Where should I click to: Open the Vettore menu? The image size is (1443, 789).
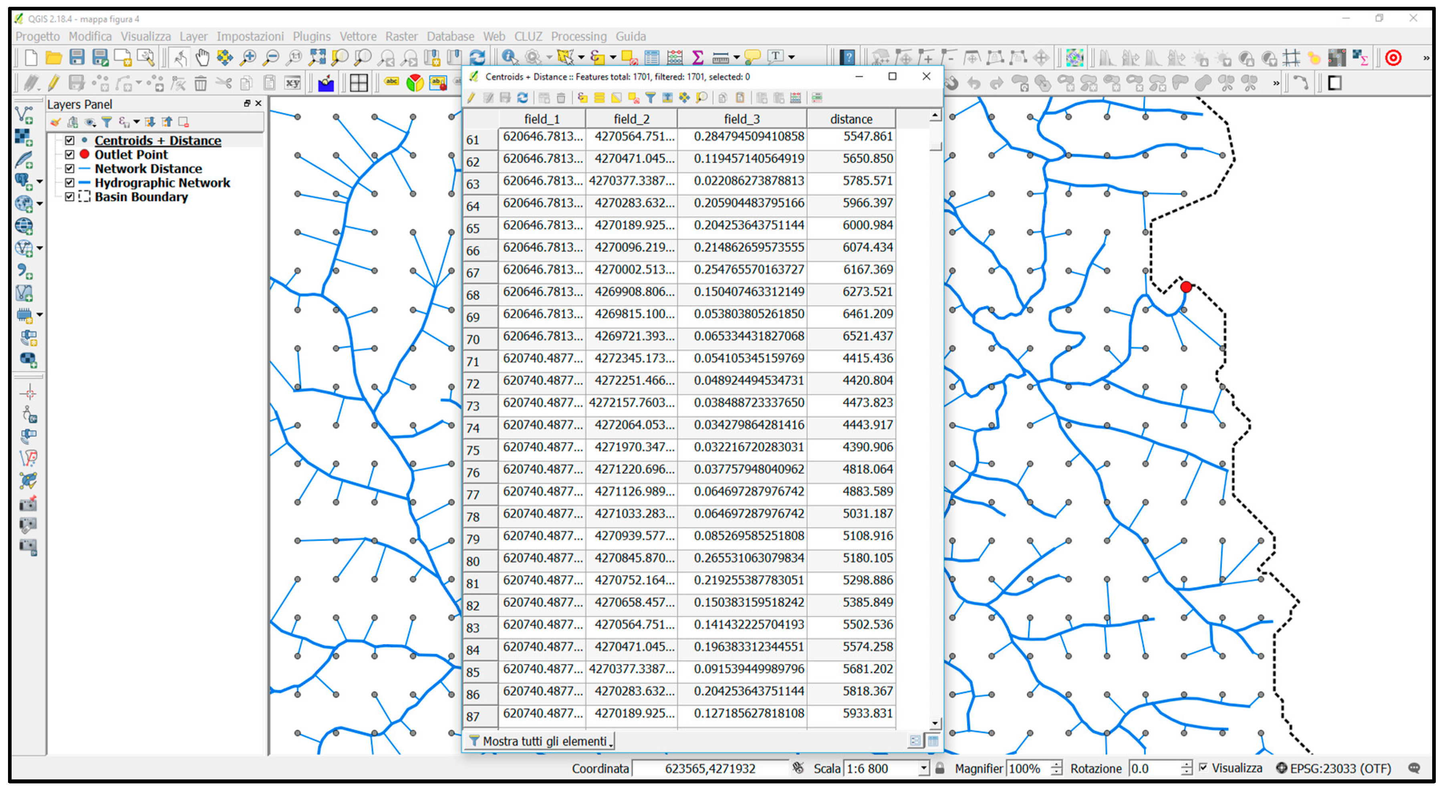click(357, 36)
